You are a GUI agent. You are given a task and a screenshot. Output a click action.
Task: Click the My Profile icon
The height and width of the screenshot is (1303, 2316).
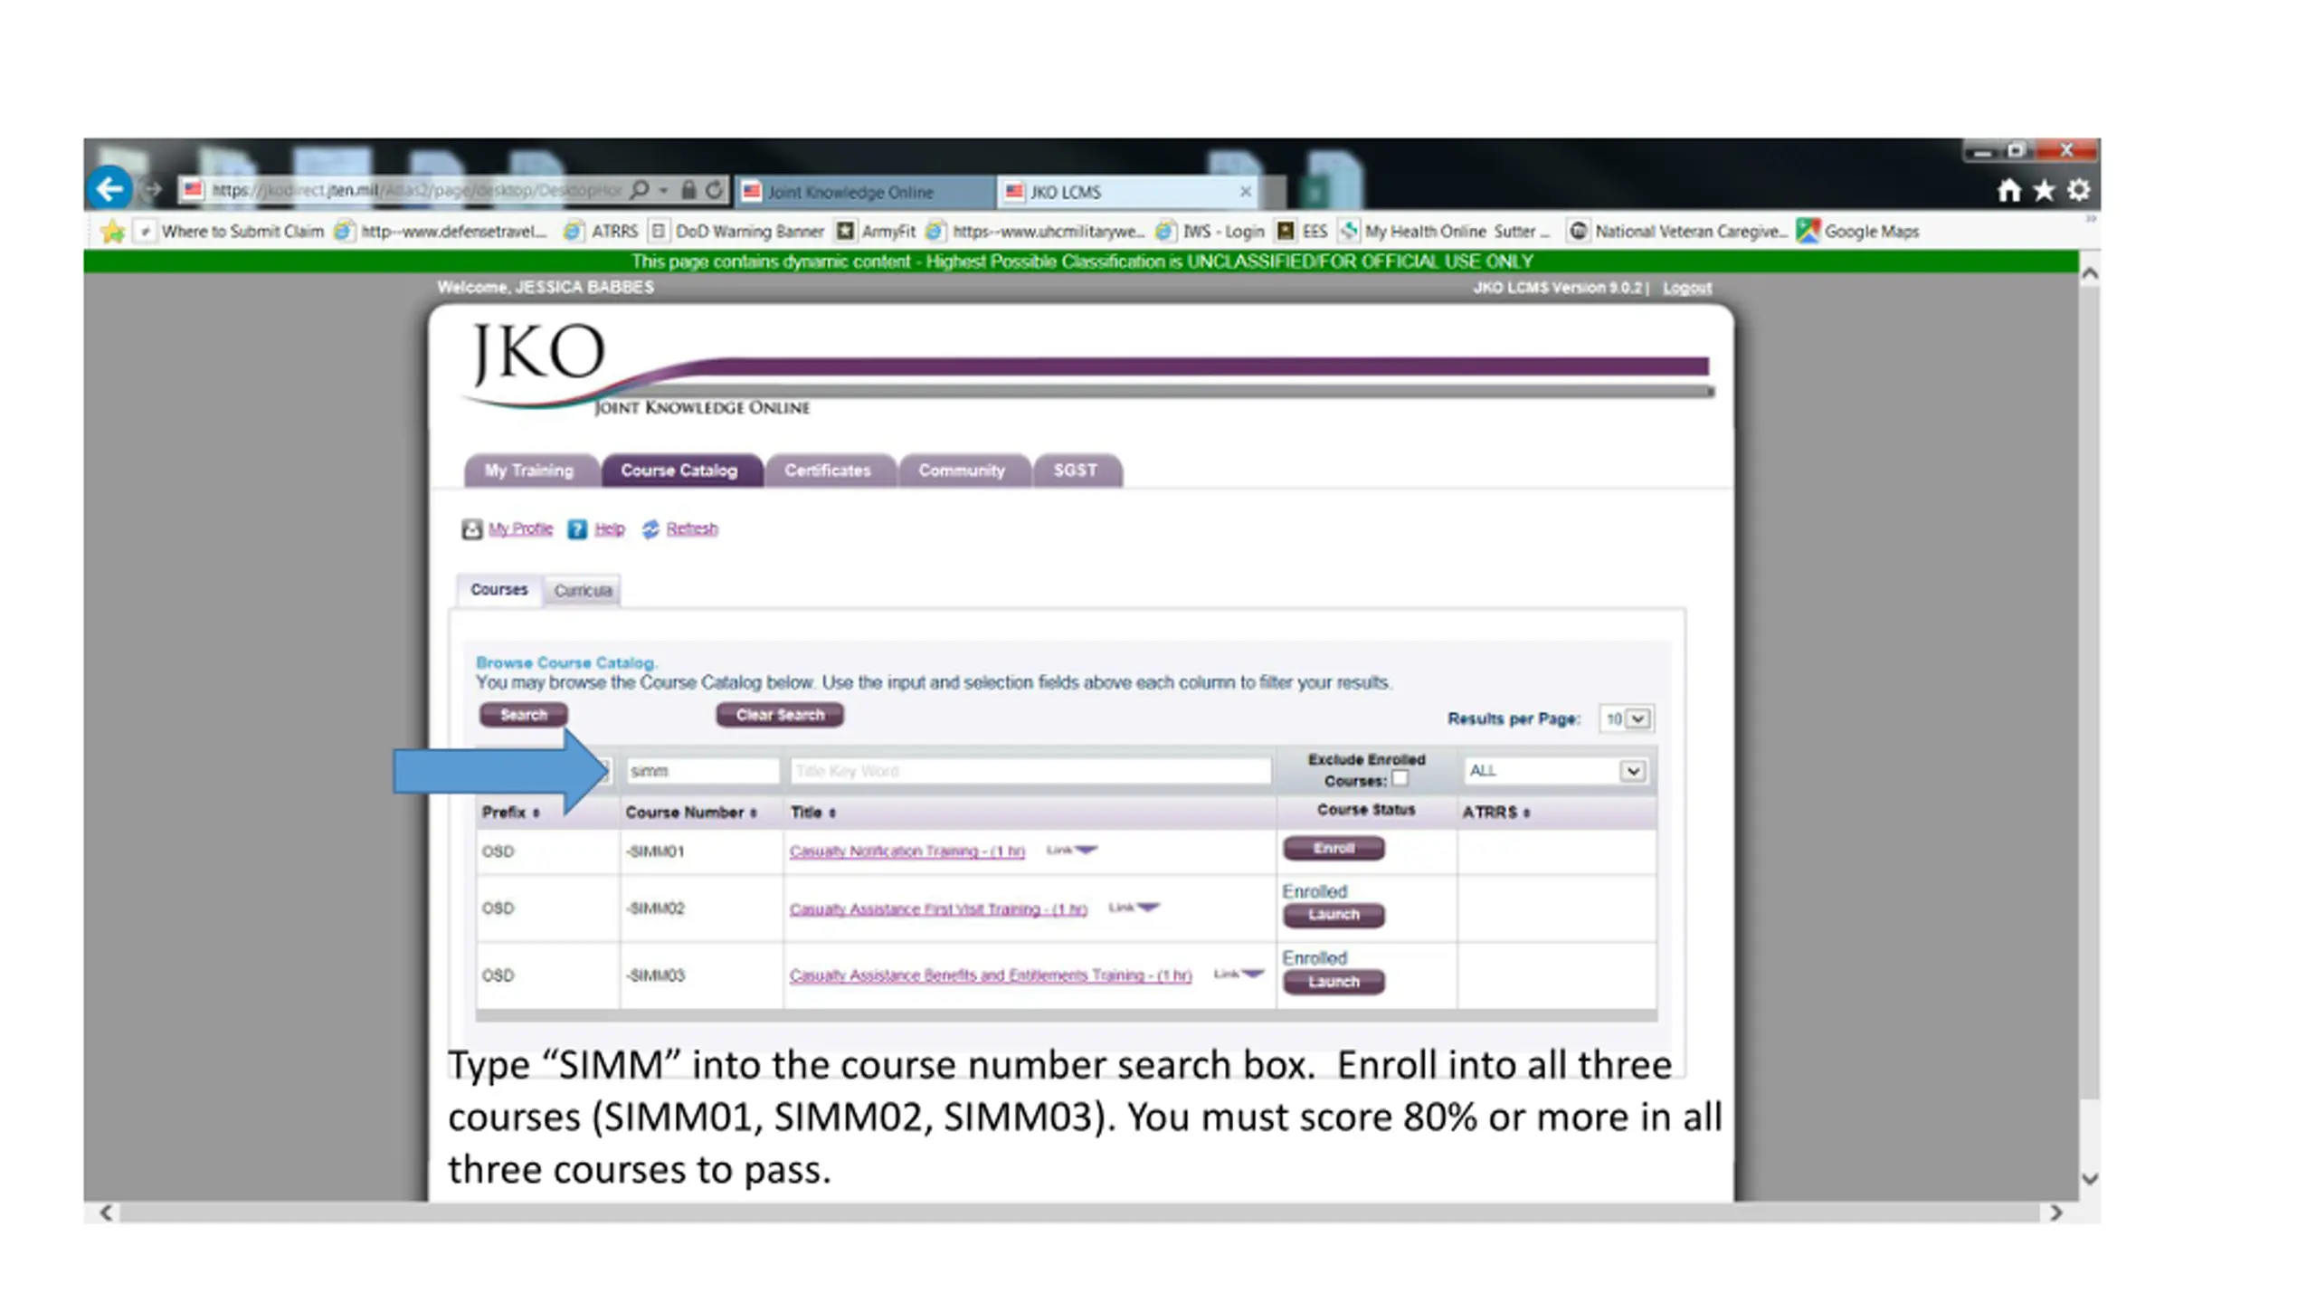click(x=471, y=529)
